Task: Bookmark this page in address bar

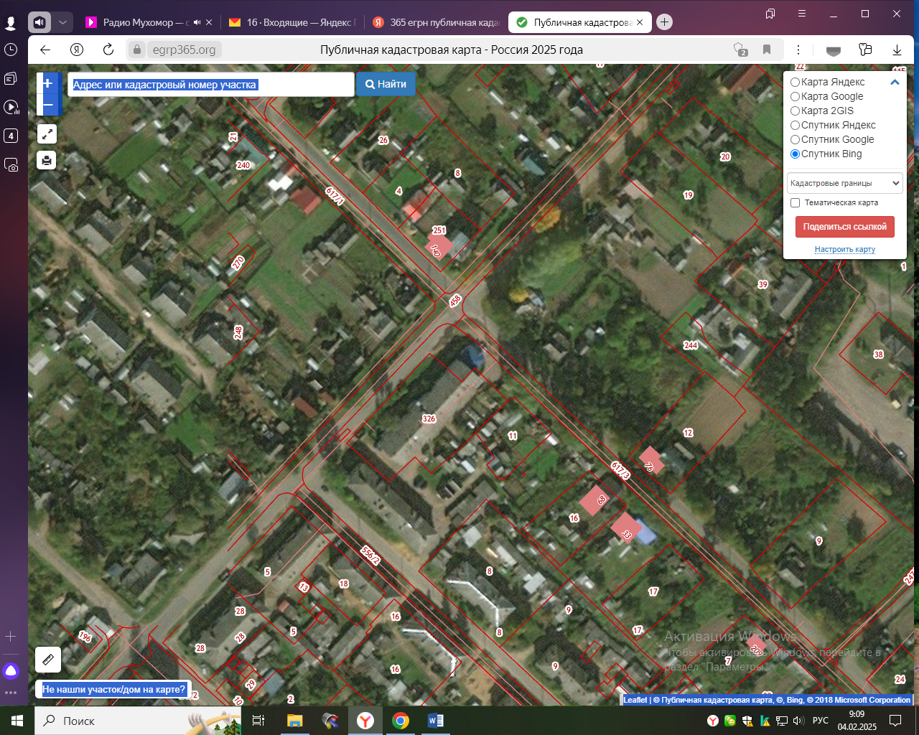Action: click(767, 50)
